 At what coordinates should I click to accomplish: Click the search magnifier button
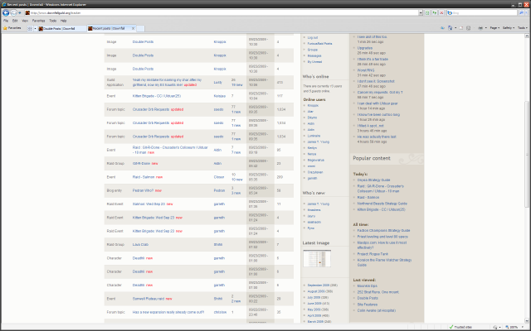point(521,13)
